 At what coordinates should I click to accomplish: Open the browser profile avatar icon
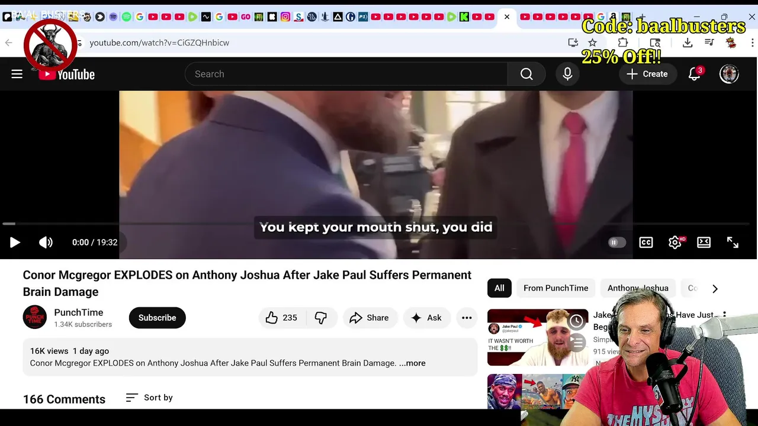[x=731, y=43]
